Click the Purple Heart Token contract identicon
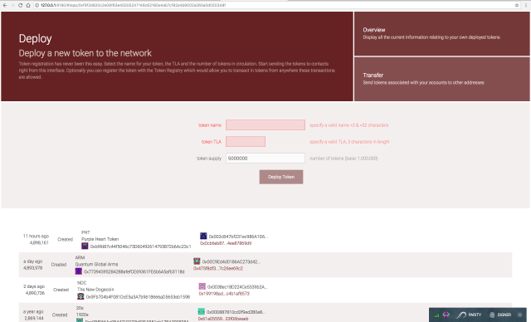Image resolution: width=531 pixels, height=322 pixels. click(x=85, y=246)
